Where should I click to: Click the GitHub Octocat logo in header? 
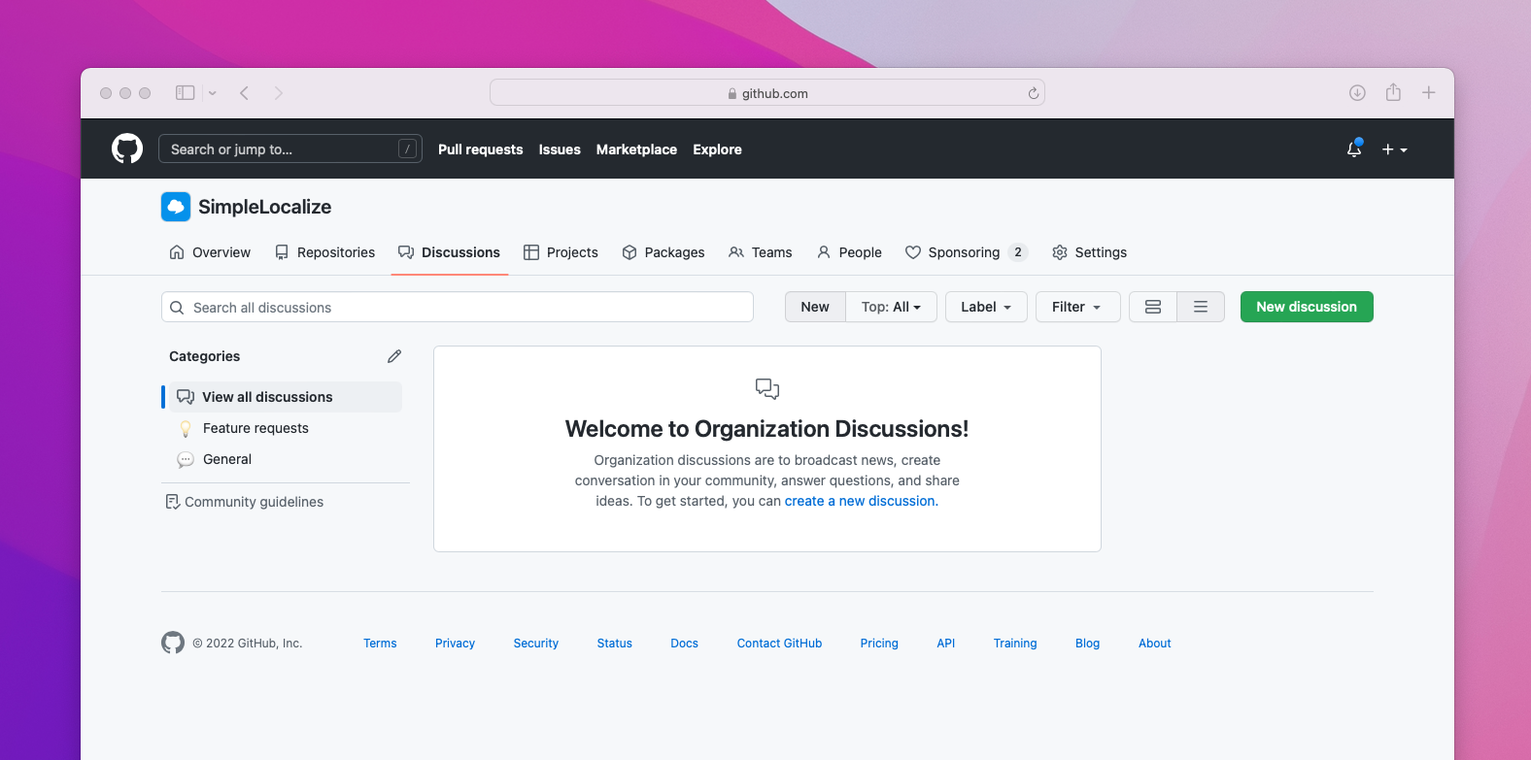tap(127, 149)
